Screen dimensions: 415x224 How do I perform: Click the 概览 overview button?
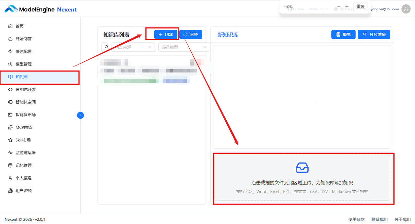tap(343, 34)
